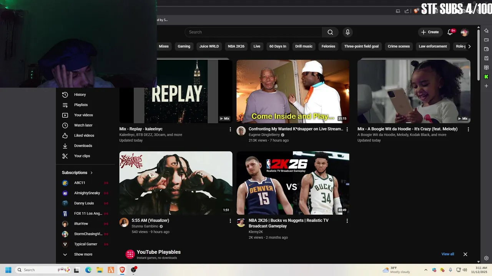This screenshot has height=276, width=492.
Task: Open Klemy2K channel avatar
Action: [x=241, y=222]
